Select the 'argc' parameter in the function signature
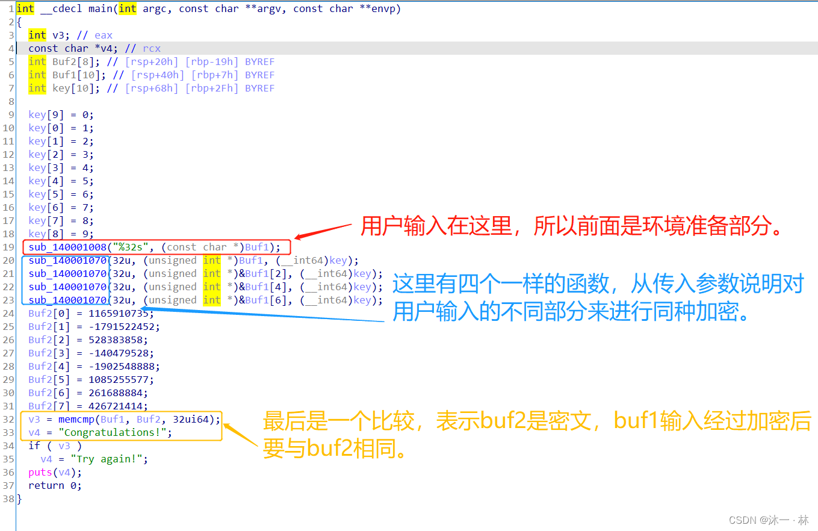The image size is (818, 531). 155,8
